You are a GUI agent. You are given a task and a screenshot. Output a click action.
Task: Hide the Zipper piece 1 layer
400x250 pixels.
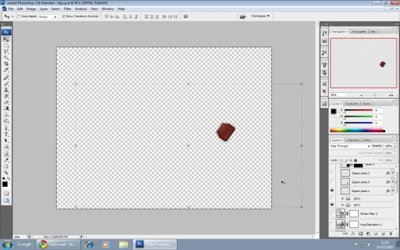click(x=332, y=191)
